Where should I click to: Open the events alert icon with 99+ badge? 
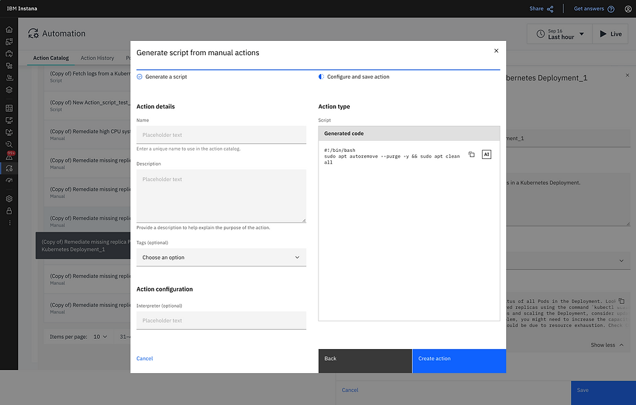pyautogui.click(x=9, y=156)
